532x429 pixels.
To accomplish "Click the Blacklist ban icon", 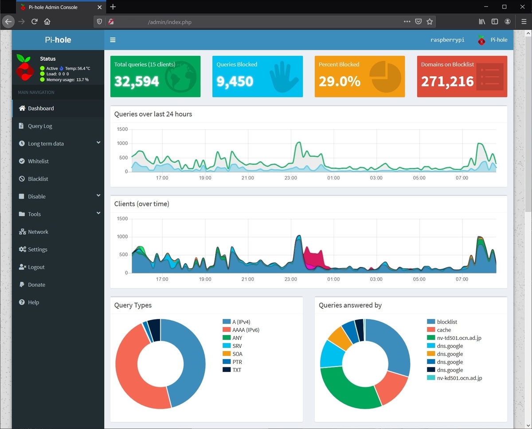I will (x=22, y=179).
